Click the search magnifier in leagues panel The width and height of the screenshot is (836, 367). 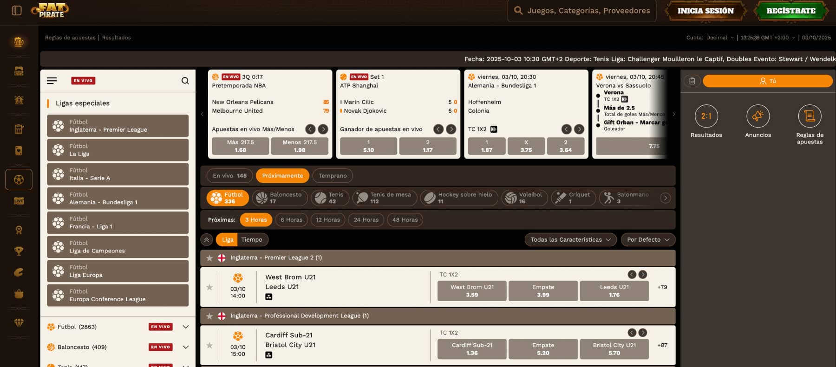click(185, 81)
